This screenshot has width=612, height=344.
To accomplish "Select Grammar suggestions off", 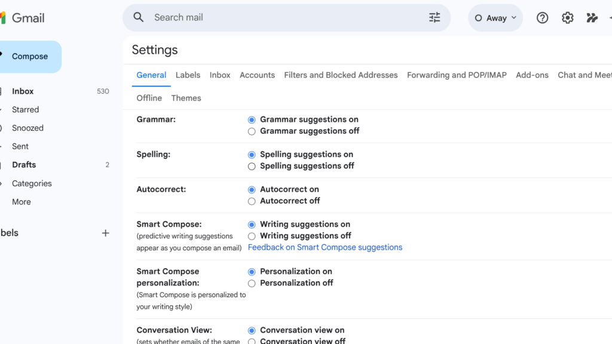I will coord(252,131).
